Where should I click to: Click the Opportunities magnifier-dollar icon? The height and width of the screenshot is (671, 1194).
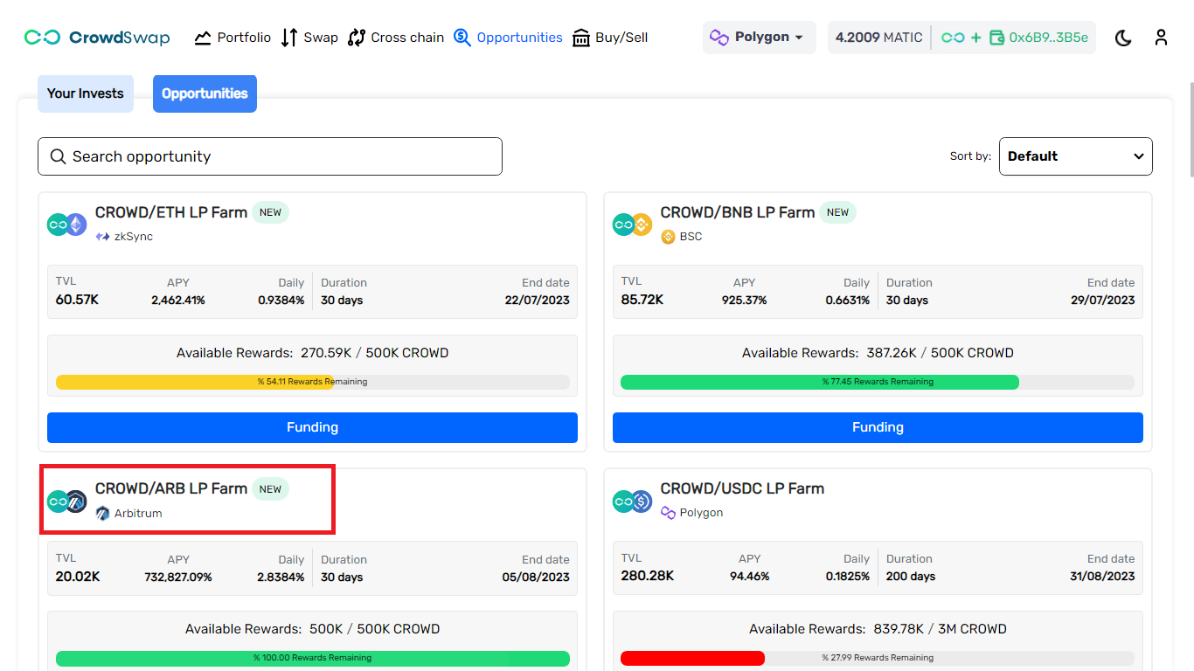462,38
